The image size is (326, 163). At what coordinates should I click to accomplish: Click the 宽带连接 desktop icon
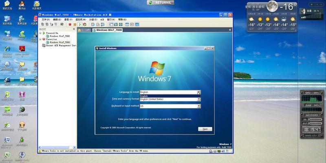click(x=22, y=19)
